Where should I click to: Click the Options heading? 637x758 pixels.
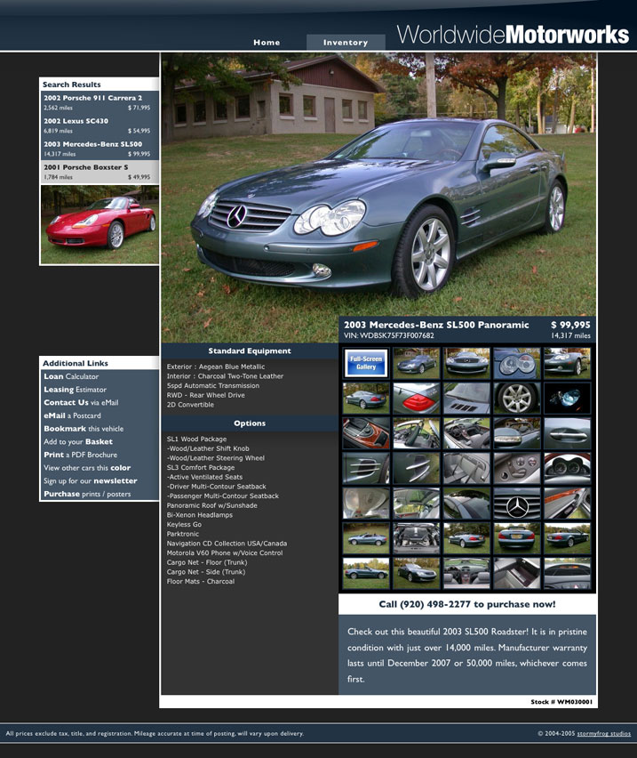pos(250,423)
